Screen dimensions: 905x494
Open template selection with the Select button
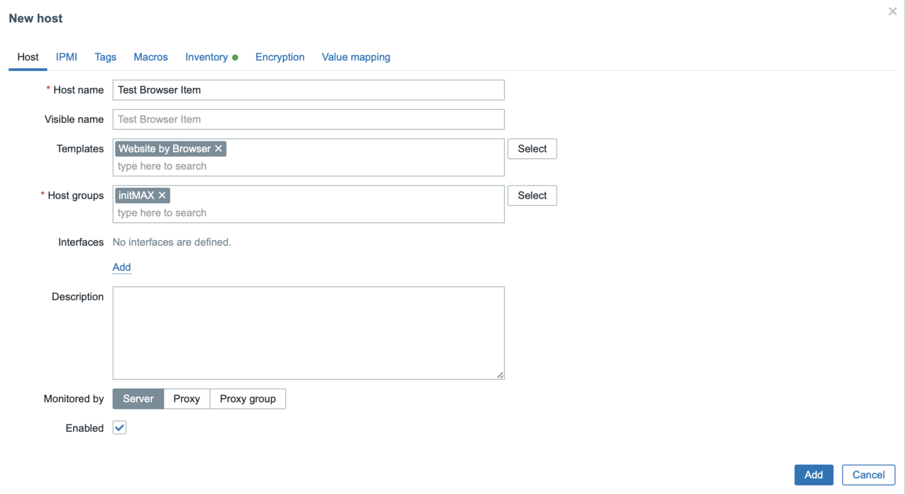531,148
